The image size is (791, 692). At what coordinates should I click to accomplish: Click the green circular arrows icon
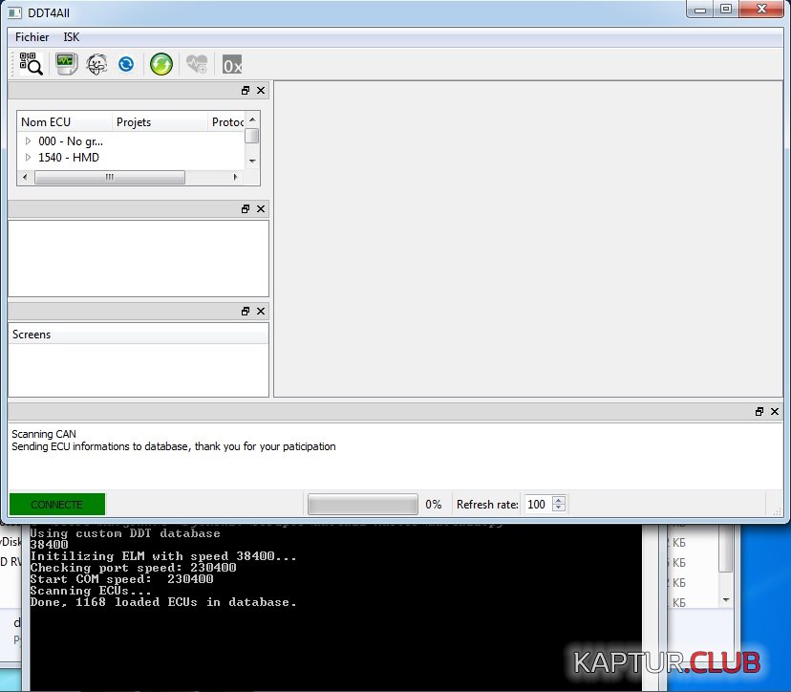tap(161, 64)
